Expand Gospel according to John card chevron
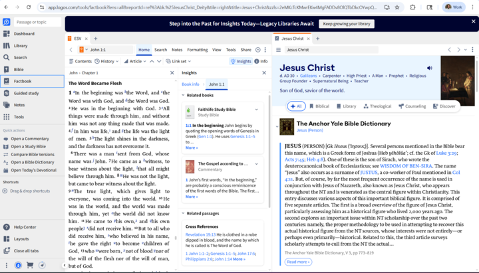Viewport: 479px width, 273px height. pyautogui.click(x=256, y=164)
